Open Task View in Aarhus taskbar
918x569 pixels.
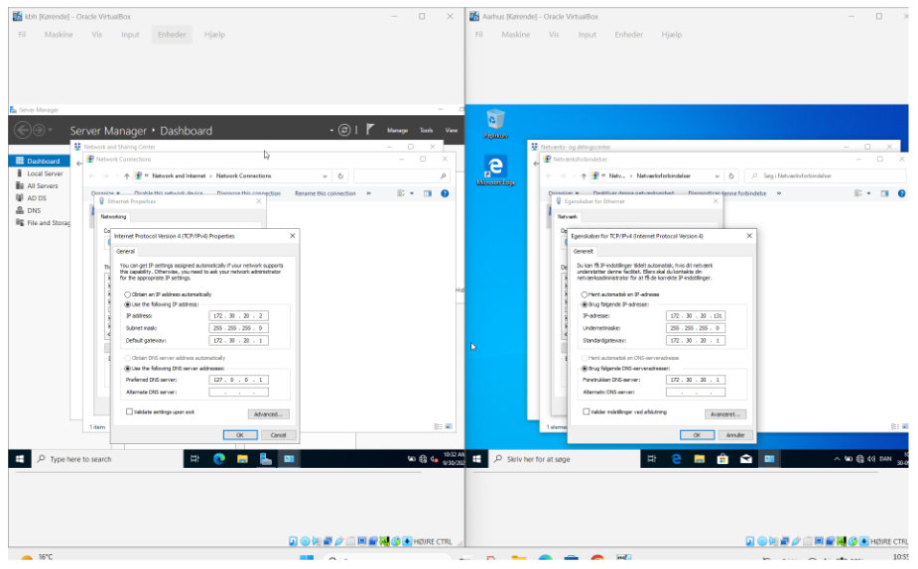click(652, 459)
